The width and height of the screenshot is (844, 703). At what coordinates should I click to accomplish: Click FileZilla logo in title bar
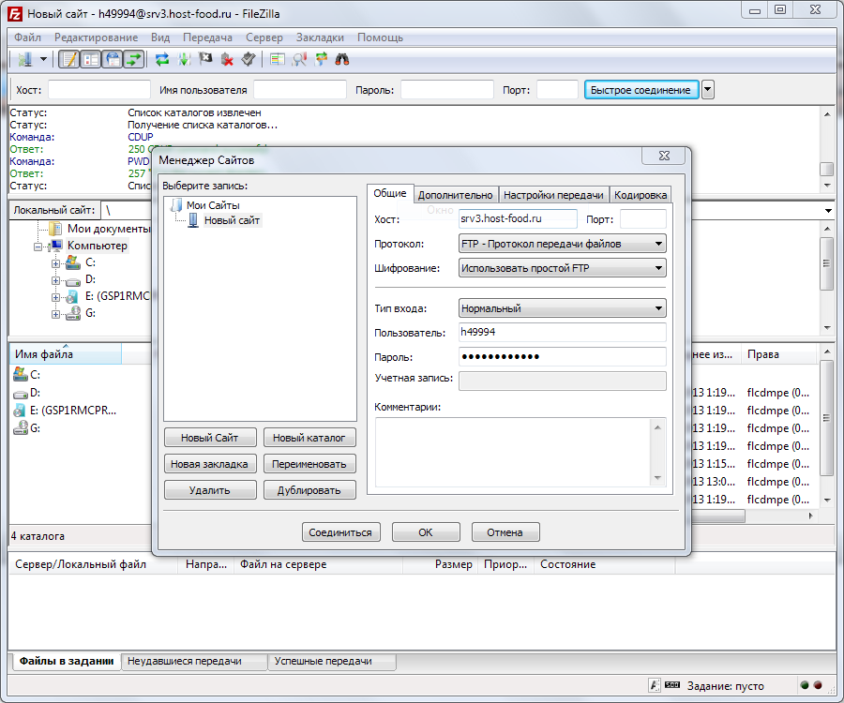[14, 14]
